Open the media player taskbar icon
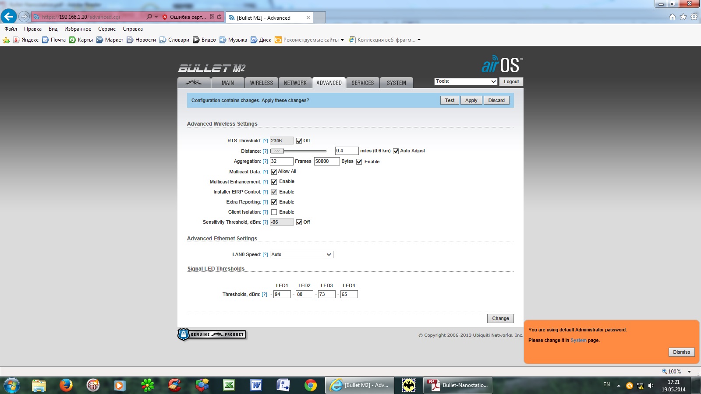Image resolution: width=701 pixels, height=394 pixels. [120, 385]
